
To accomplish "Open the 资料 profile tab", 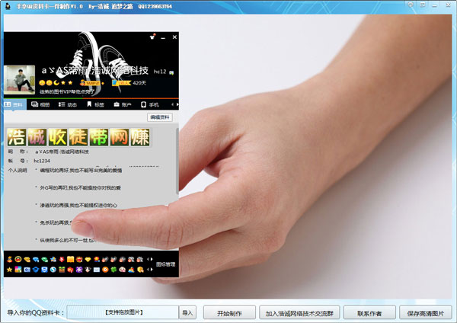I will click(x=14, y=104).
